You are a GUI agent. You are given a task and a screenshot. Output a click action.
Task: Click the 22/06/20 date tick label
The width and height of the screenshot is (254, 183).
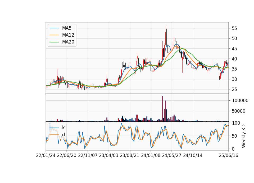pyautogui.click(x=67, y=155)
